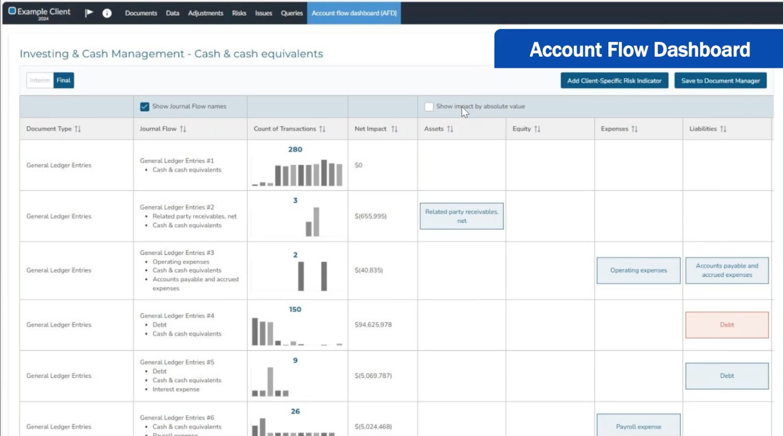The image size is (783, 436).
Task: Click the flag icon in top bar
Action: pyautogui.click(x=89, y=13)
